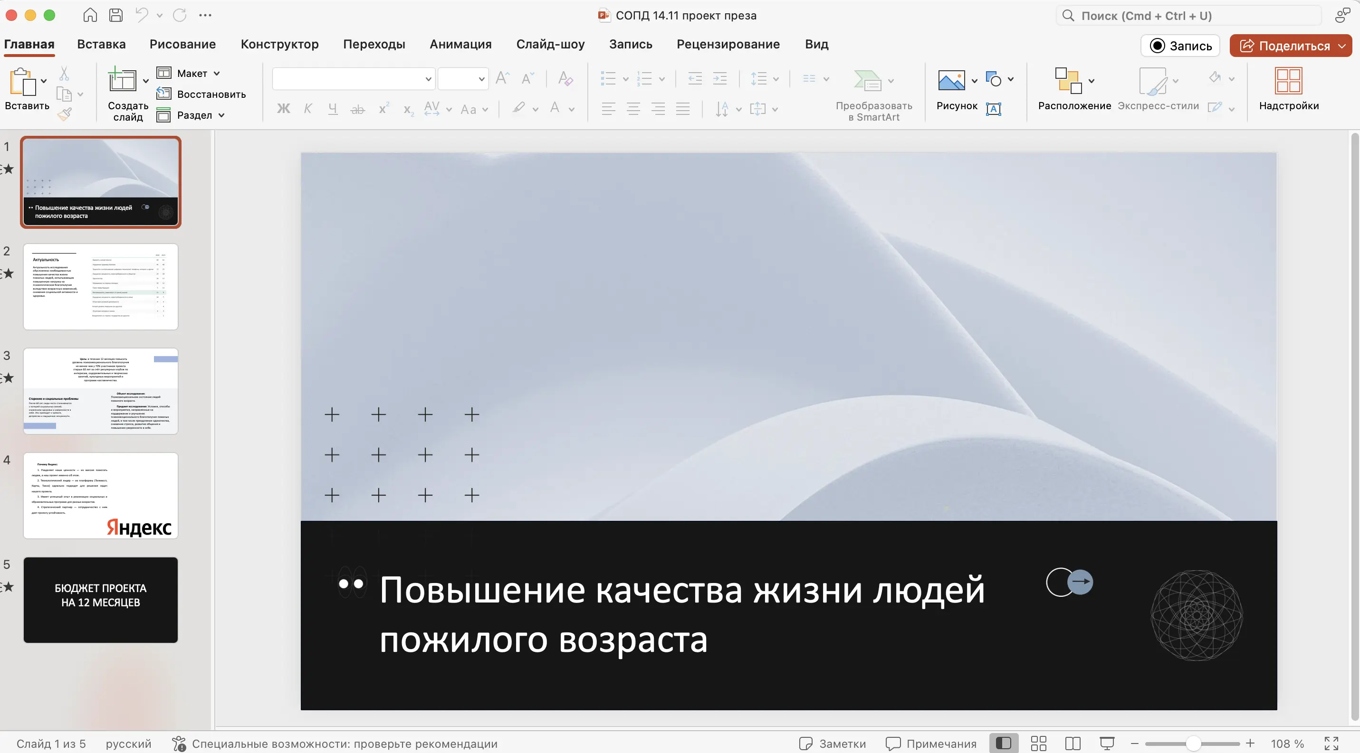1360x753 pixels.
Task: Apply strikethrough to text
Action: pos(357,109)
